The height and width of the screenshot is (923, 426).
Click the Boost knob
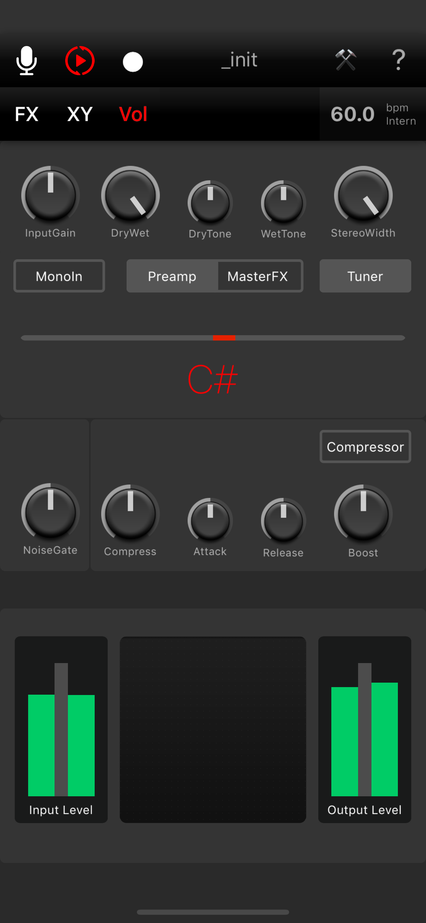(x=363, y=513)
